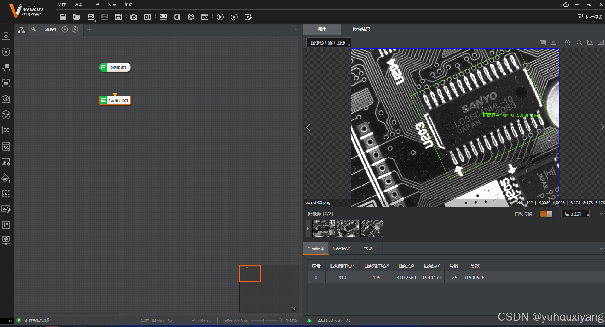Lock the solution with the padlock icon
The height and width of the screenshot is (327, 605).
(118, 17)
